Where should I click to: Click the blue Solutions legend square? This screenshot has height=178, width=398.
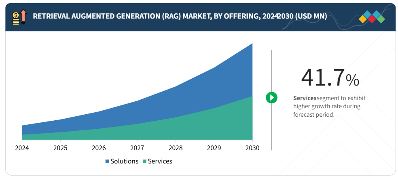(107, 161)
